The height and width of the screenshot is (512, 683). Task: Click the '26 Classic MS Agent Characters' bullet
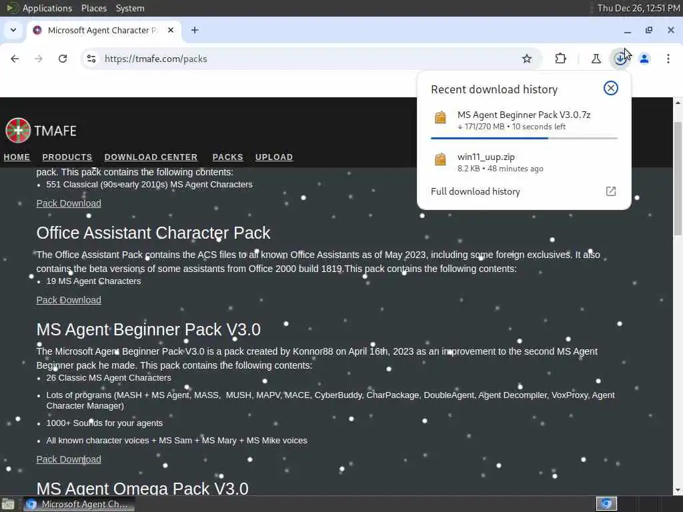(x=109, y=378)
